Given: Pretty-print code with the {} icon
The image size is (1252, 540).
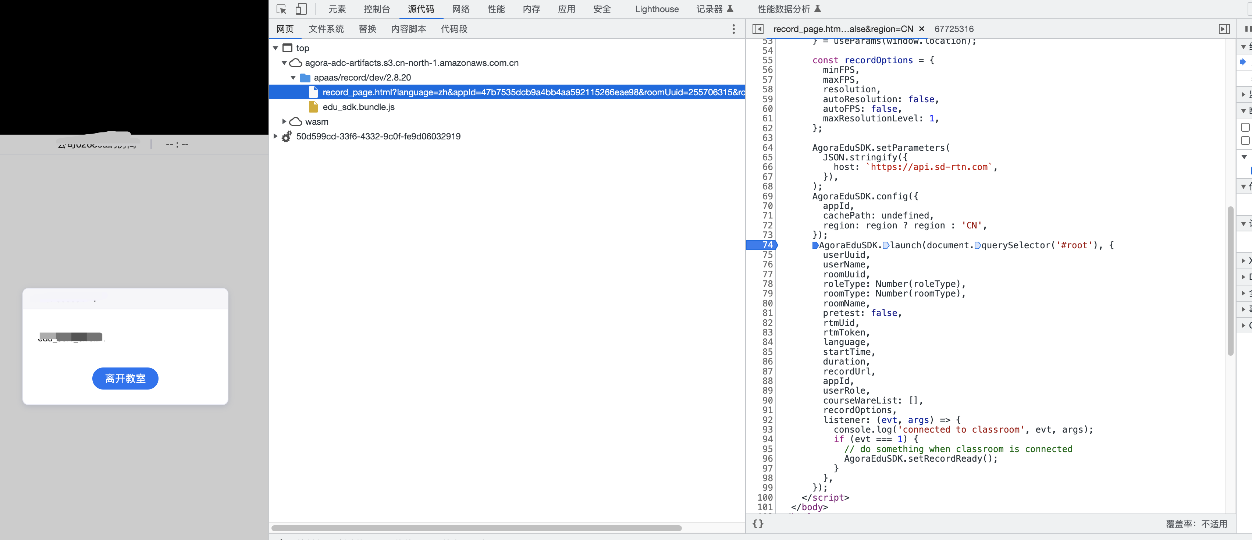Looking at the screenshot, I should (x=758, y=523).
